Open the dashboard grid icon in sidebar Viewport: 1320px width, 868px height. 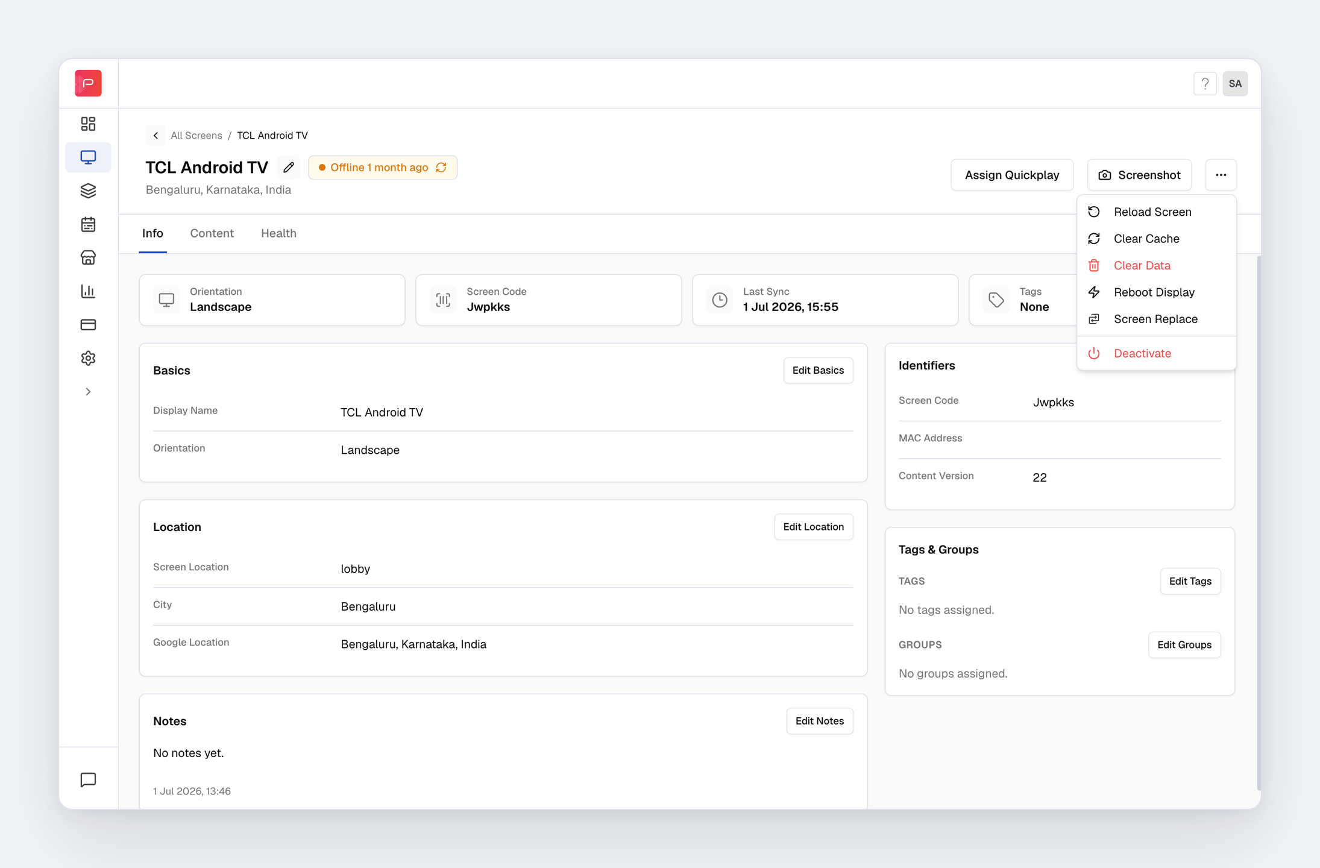tap(88, 124)
